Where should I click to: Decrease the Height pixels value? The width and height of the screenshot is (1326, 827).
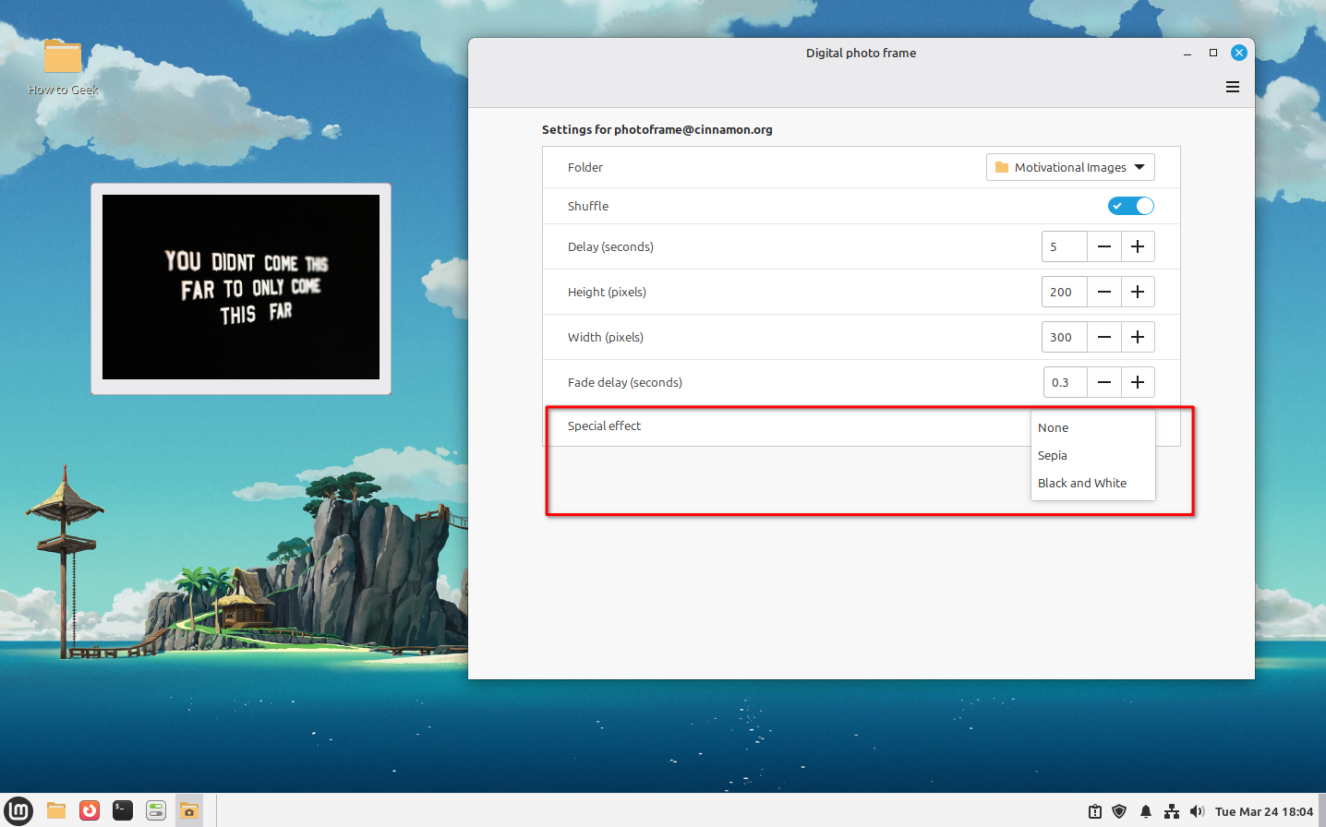point(1103,292)
